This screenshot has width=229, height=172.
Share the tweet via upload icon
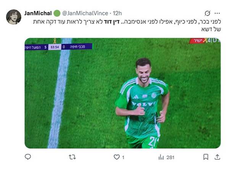tap(217, 157)
